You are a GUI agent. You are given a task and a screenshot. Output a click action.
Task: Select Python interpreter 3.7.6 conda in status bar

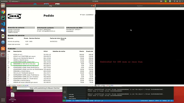(x=84, y=101)
